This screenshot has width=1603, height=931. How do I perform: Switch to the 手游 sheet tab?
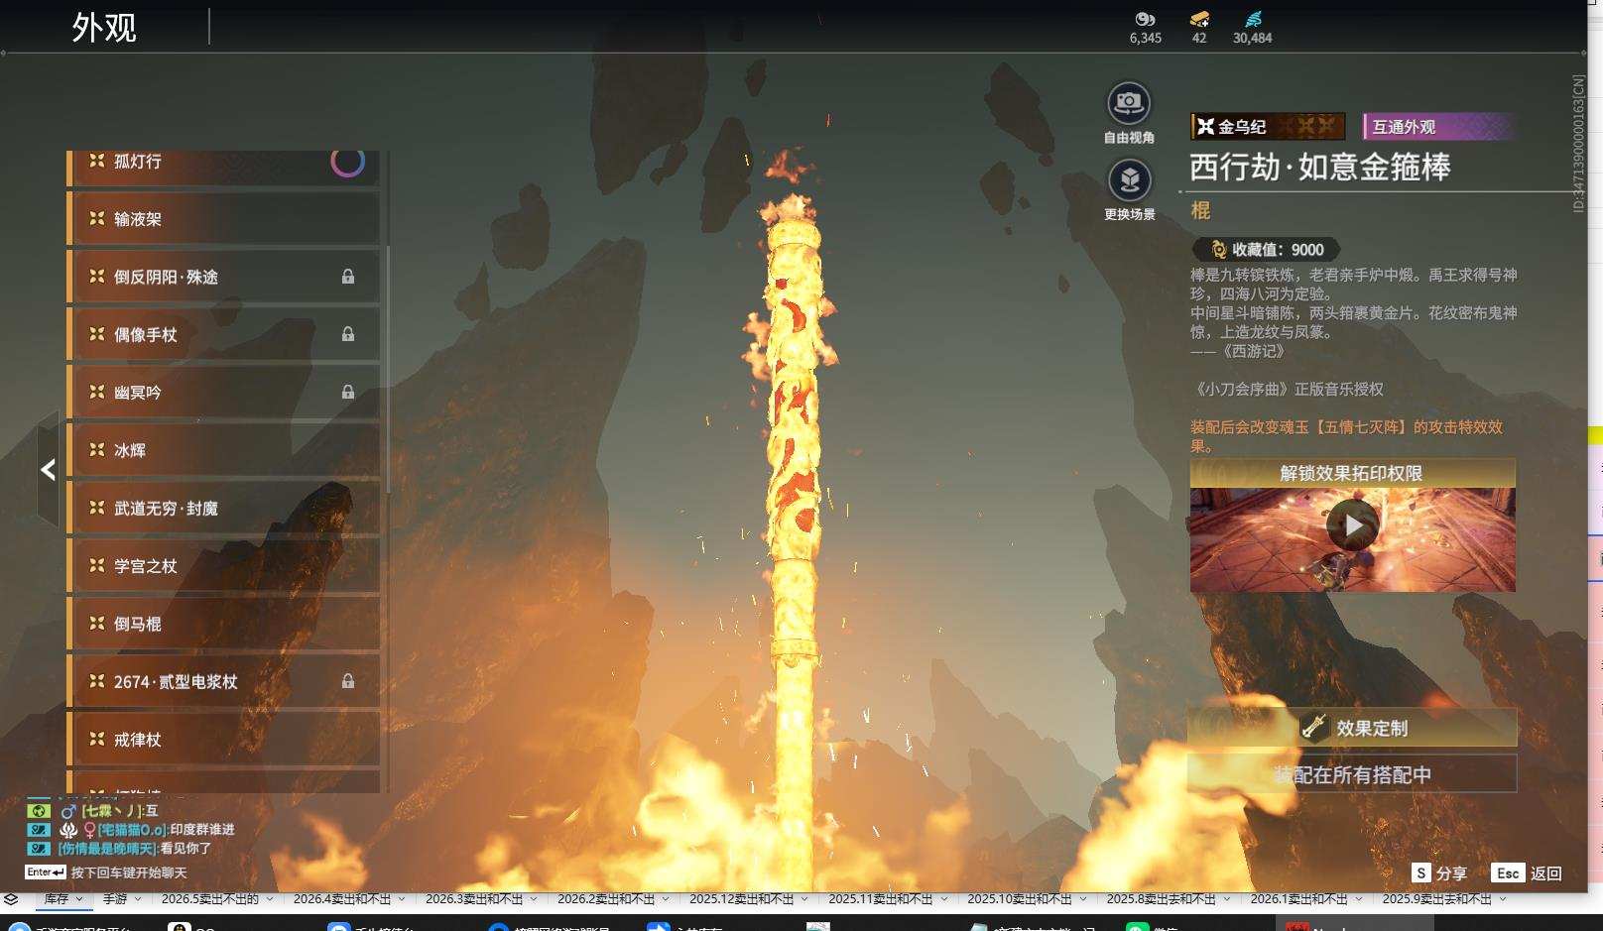point(115,899)
